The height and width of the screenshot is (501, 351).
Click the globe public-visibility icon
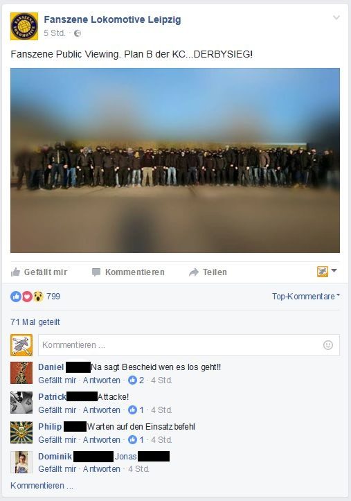tap(78, 33)
